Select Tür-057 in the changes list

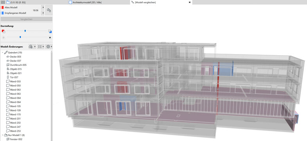[x=14, y=77]
